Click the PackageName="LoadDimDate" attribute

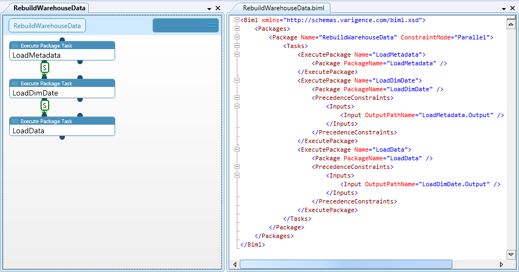click(388, 89)
